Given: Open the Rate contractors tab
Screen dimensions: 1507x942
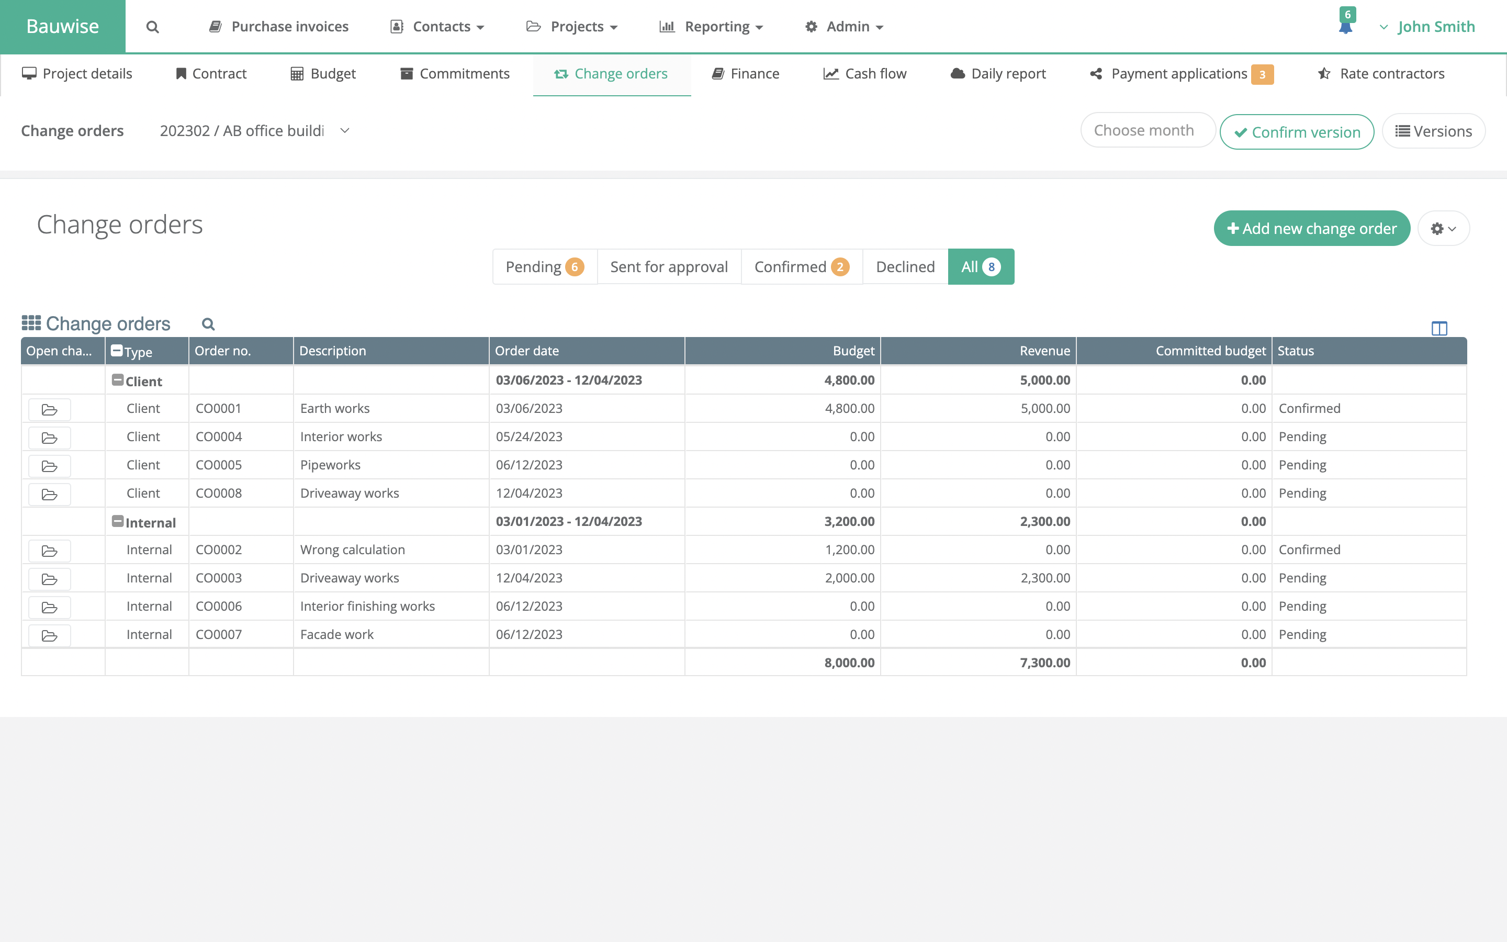Looking at the screenshot, I should (x=1381, y=73).
